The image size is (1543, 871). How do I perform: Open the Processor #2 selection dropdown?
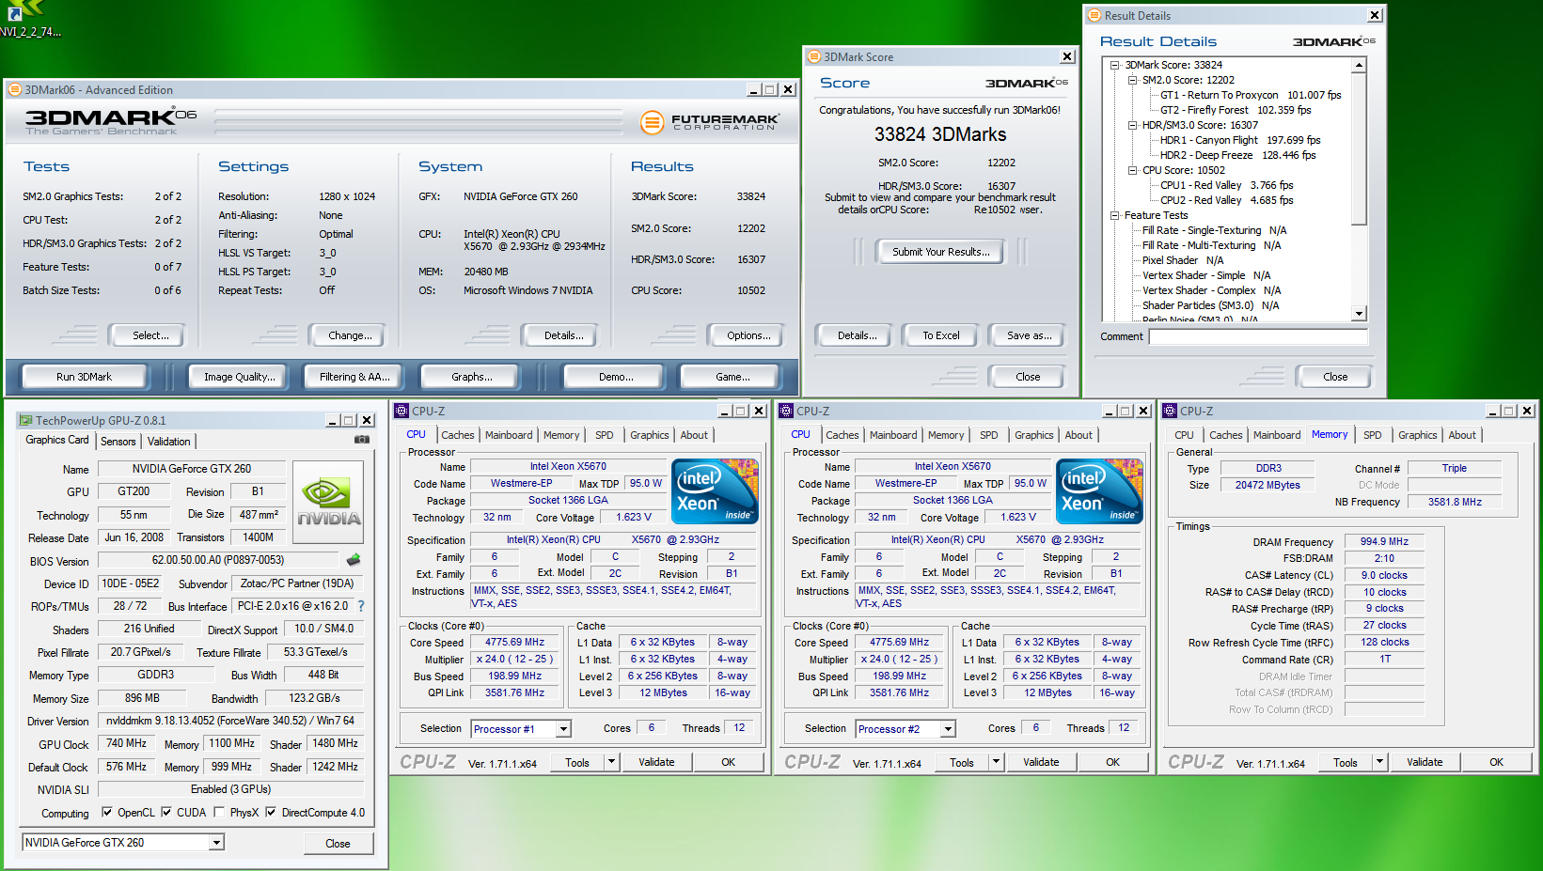pyautogui.click(x=948, y=729)
